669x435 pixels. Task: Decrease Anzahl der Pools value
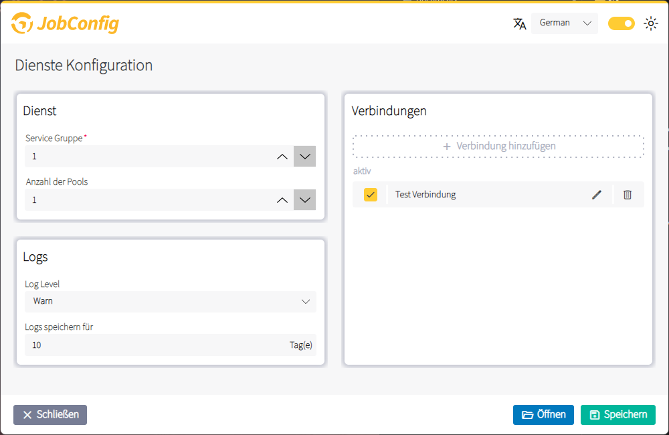coord(304,200)
